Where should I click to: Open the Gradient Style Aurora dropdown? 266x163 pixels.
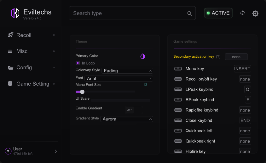coord(127,119)
